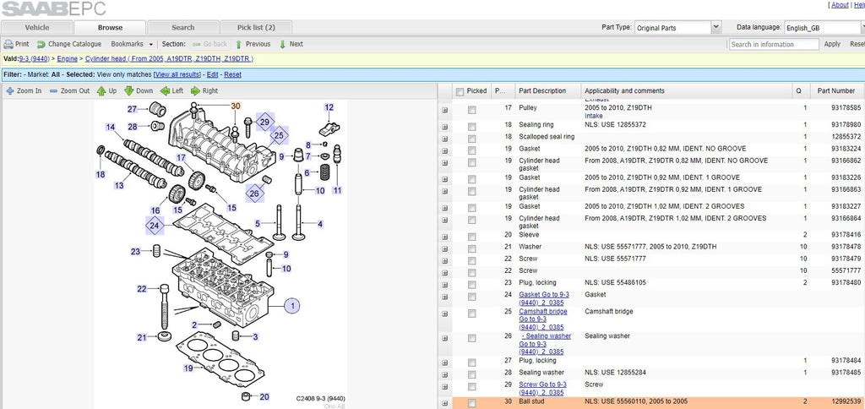Screen dimensions: 865x409
Task: Move diagram Right
Action: click(x=204, y=91)
